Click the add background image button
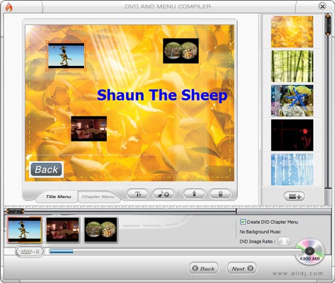The height and width of the screenshot is (283, 335). pos(294,196)
